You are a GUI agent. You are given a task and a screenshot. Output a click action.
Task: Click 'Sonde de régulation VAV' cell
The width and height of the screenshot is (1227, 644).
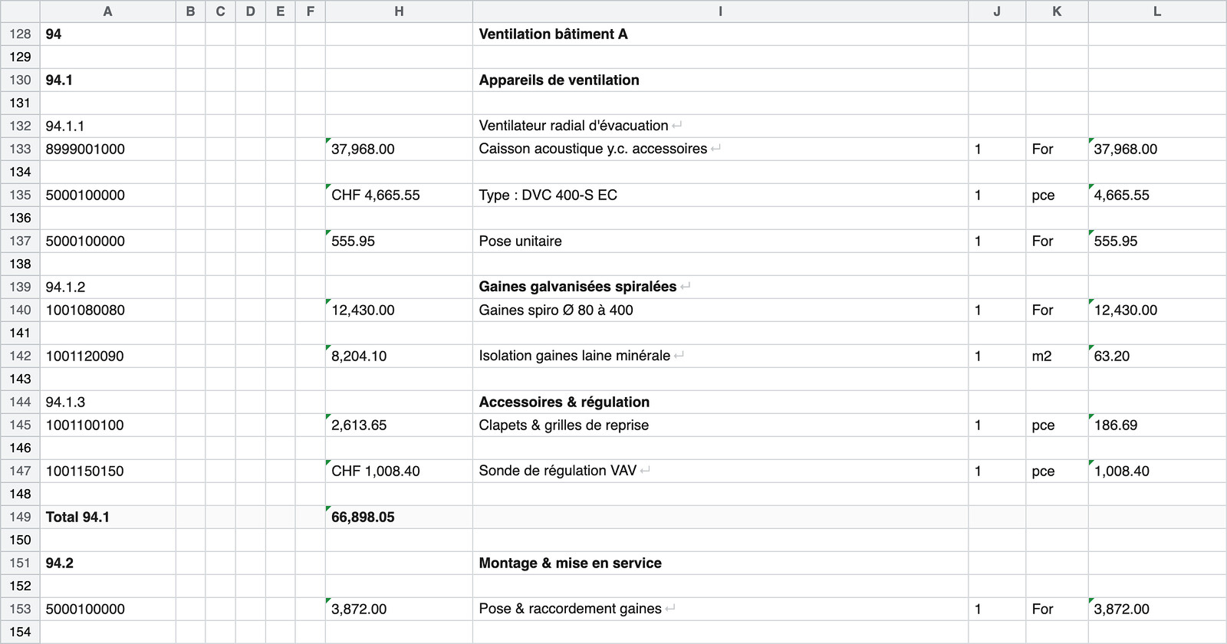pyautogui.click(x=720, y=471)
